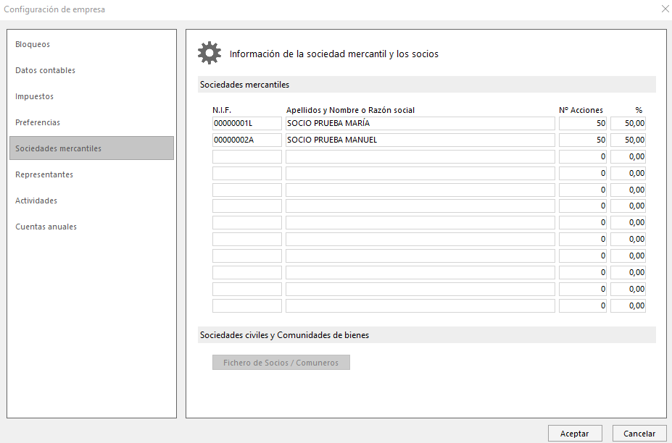672x443 pixels.
Task: Select Sociedades mercantiles sidebar item
Action: [92, 148]
